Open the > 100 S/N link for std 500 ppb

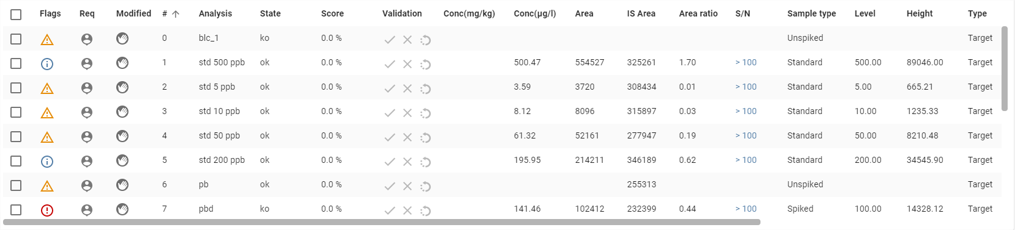tap(746, 62)
